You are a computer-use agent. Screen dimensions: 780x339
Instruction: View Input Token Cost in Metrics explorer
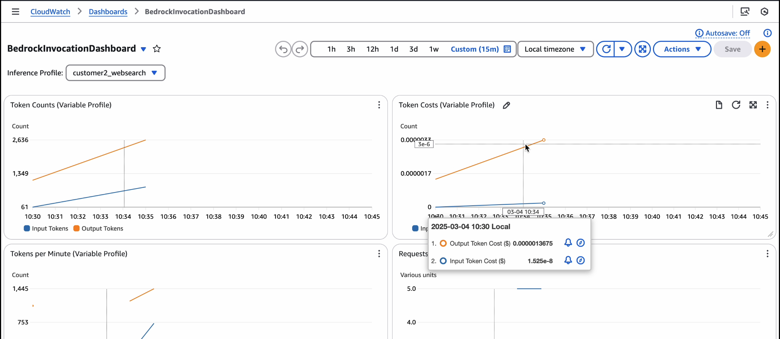click(581, 260)
